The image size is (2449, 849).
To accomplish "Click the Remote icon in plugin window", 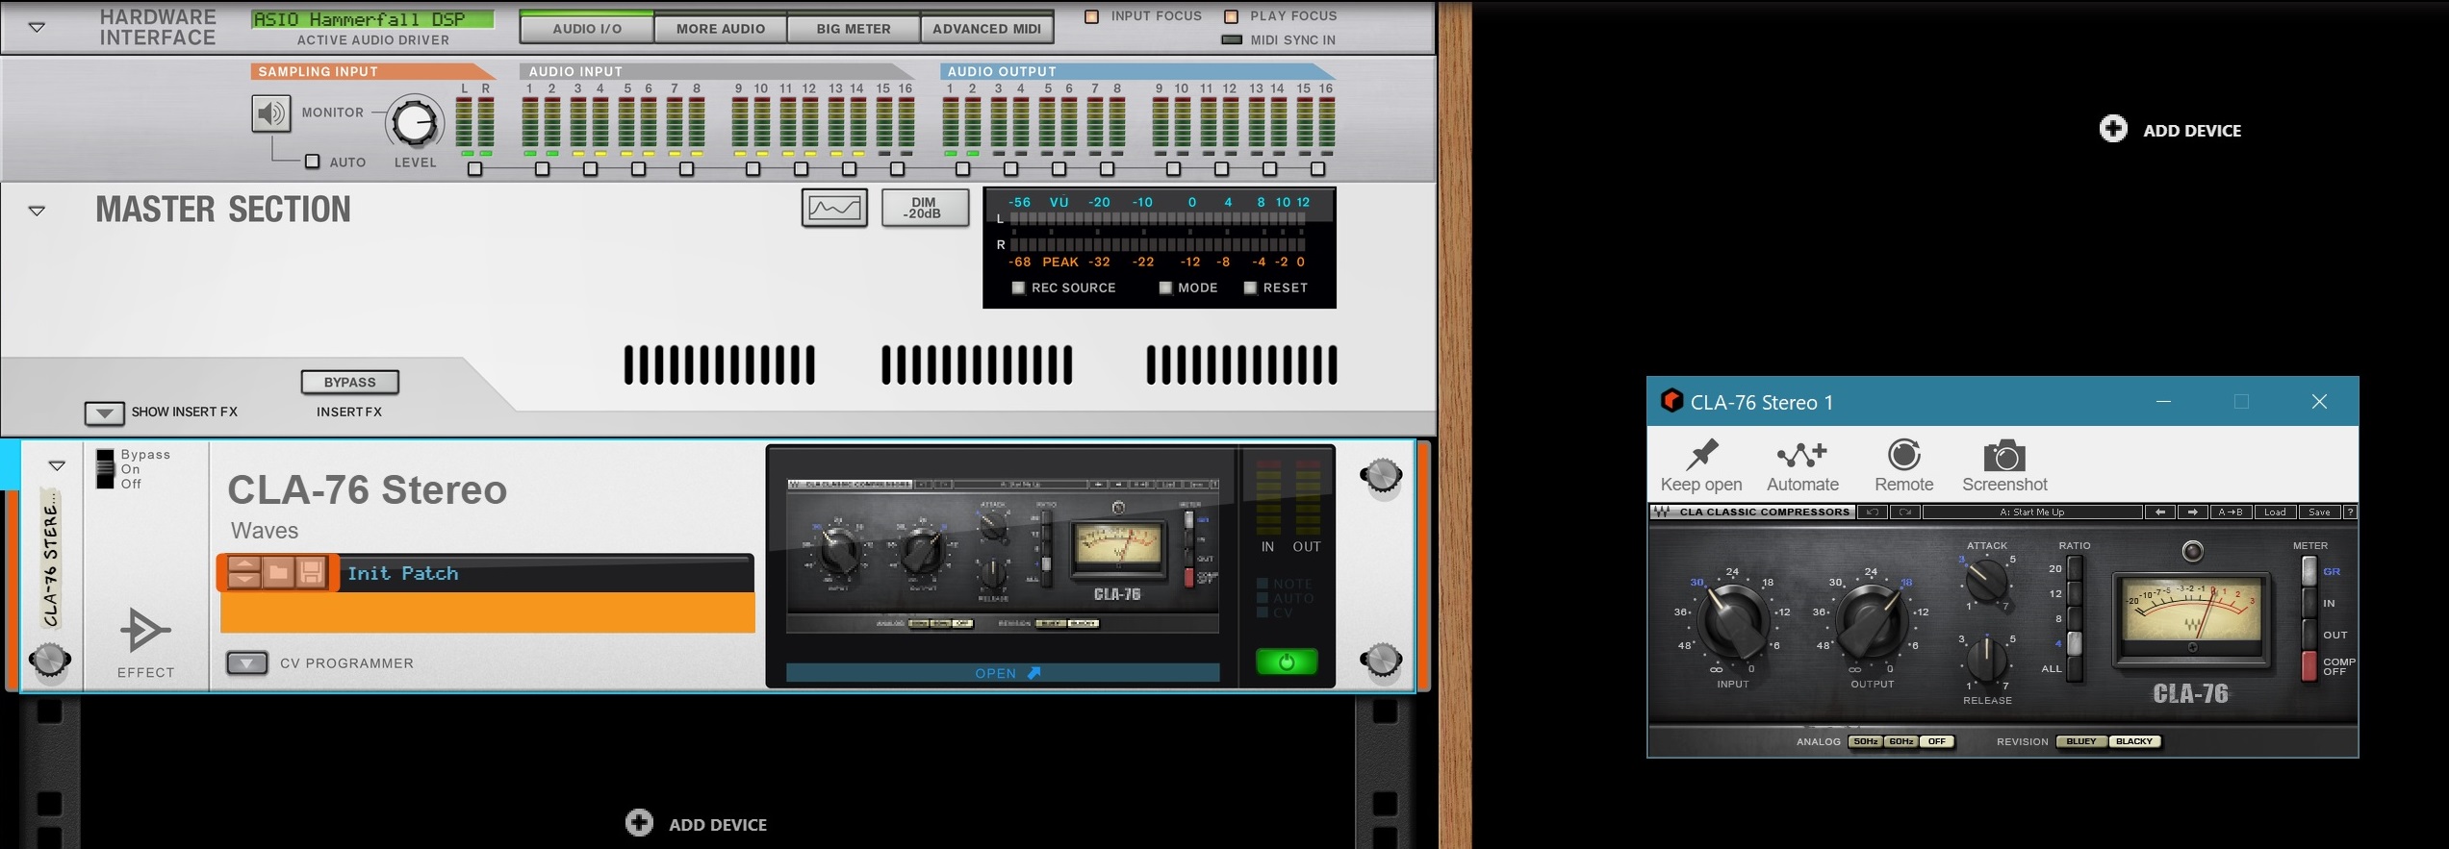I will [1903, 455].
